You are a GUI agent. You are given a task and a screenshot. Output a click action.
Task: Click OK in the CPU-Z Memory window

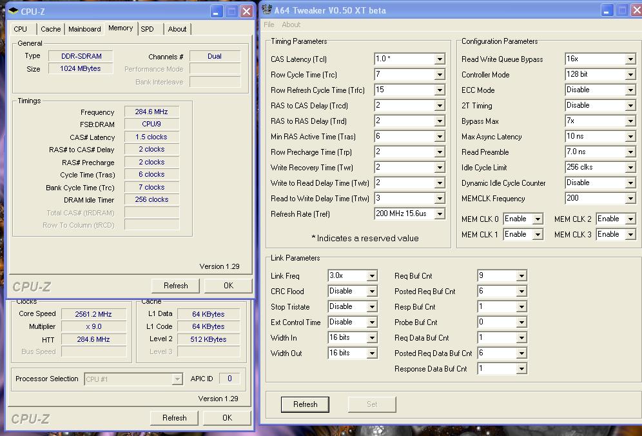tap(228, 286)
